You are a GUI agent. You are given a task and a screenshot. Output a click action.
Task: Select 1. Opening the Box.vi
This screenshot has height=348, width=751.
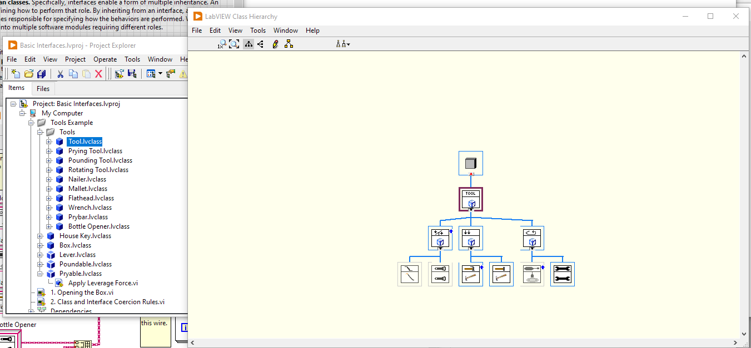tap(82, 292)
